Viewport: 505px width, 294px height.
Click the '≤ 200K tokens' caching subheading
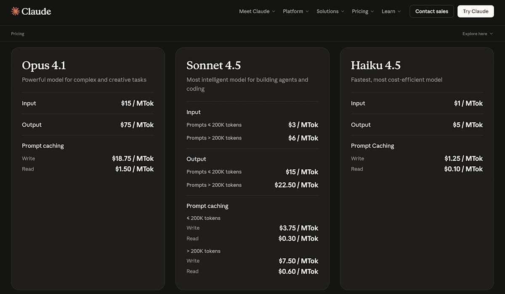coord(203,218)
